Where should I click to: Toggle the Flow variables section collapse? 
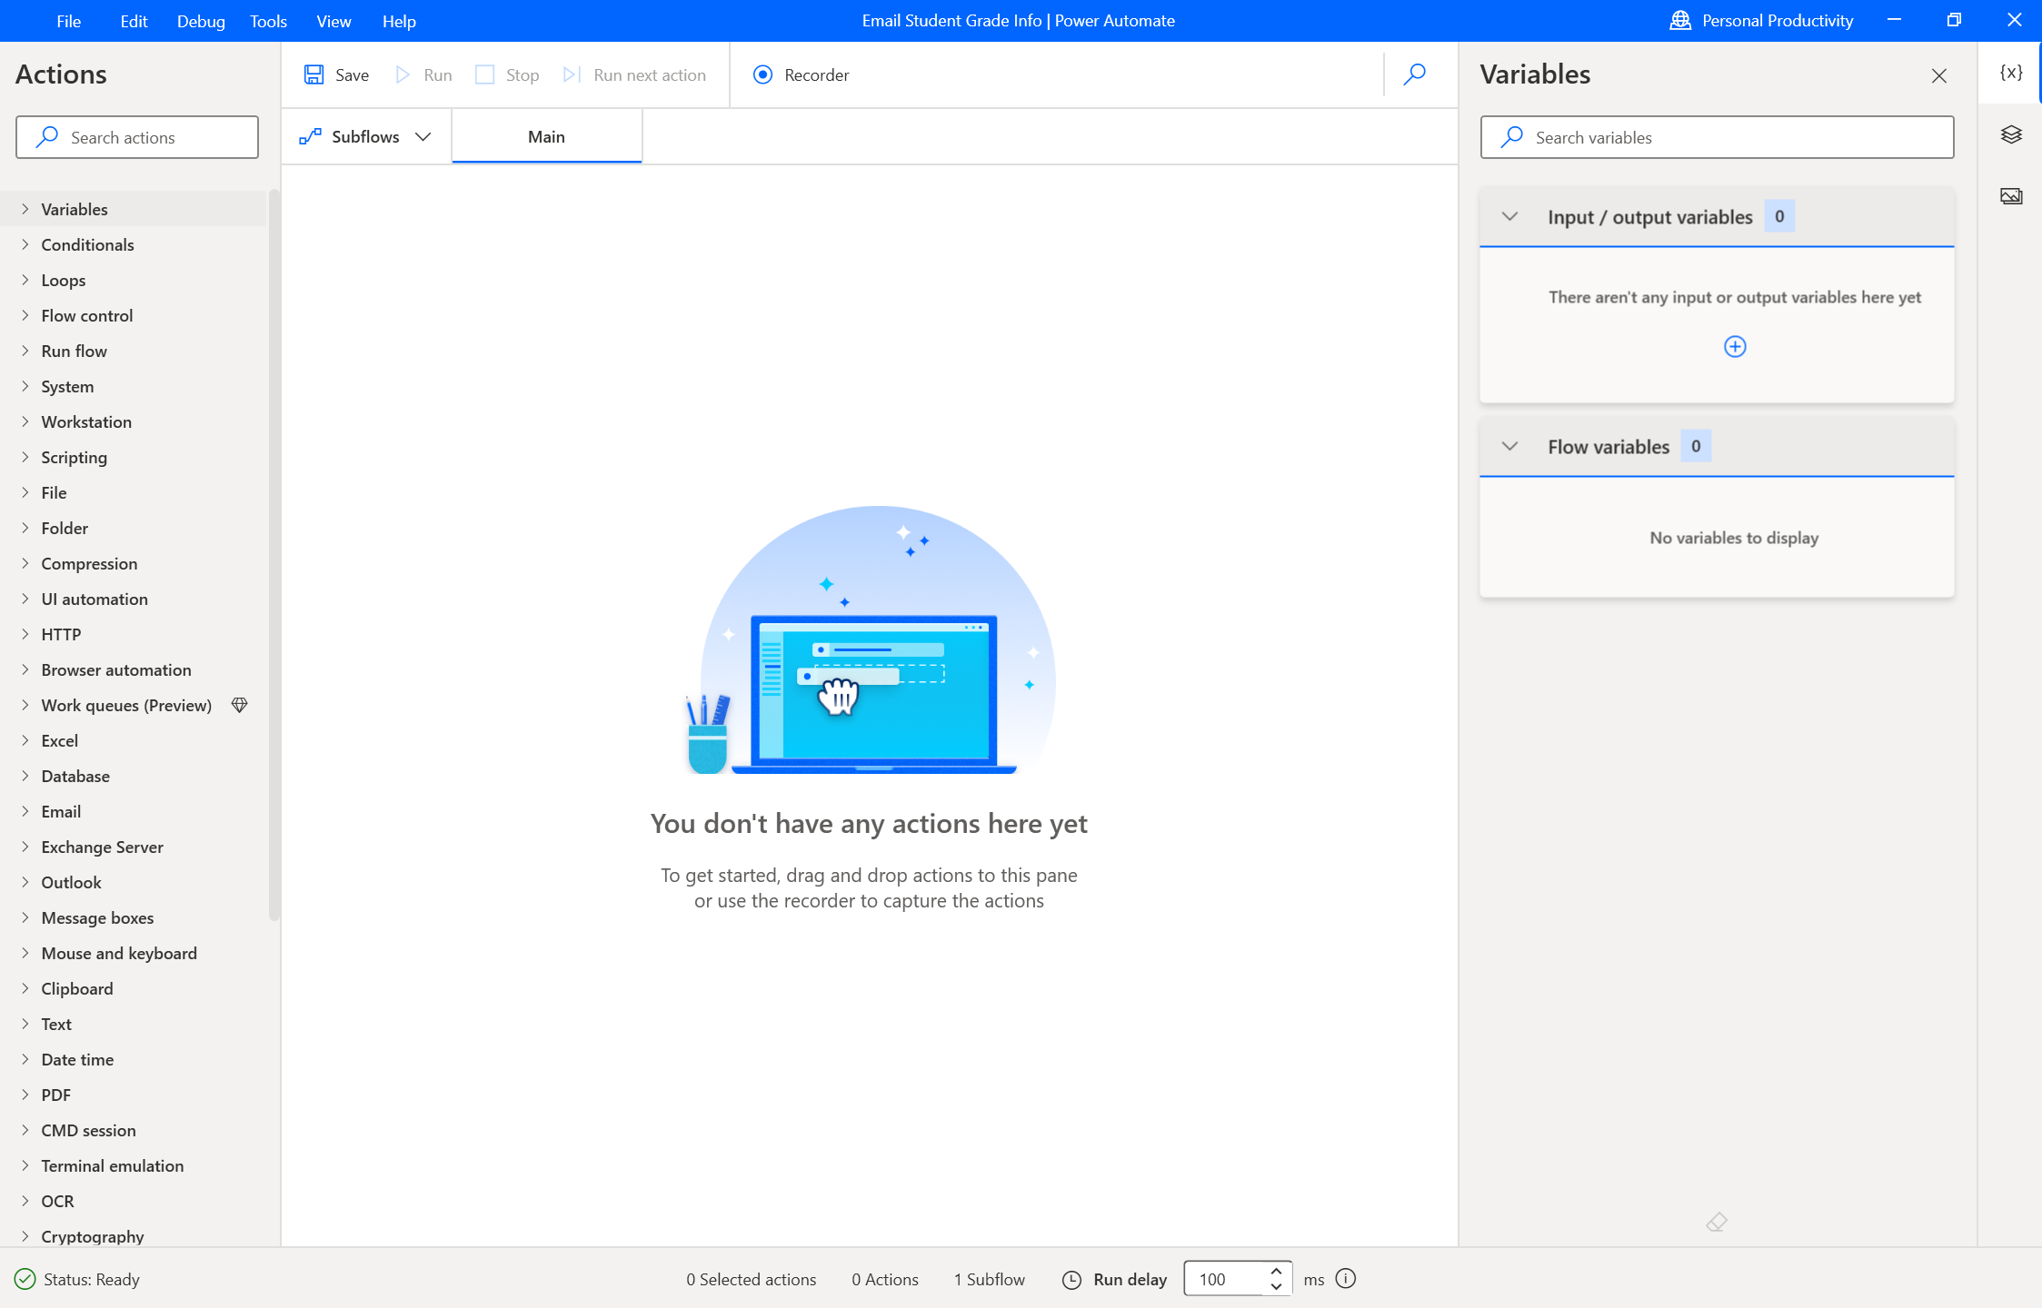(1510, 445)
